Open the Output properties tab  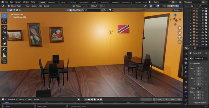click(186, 63)
